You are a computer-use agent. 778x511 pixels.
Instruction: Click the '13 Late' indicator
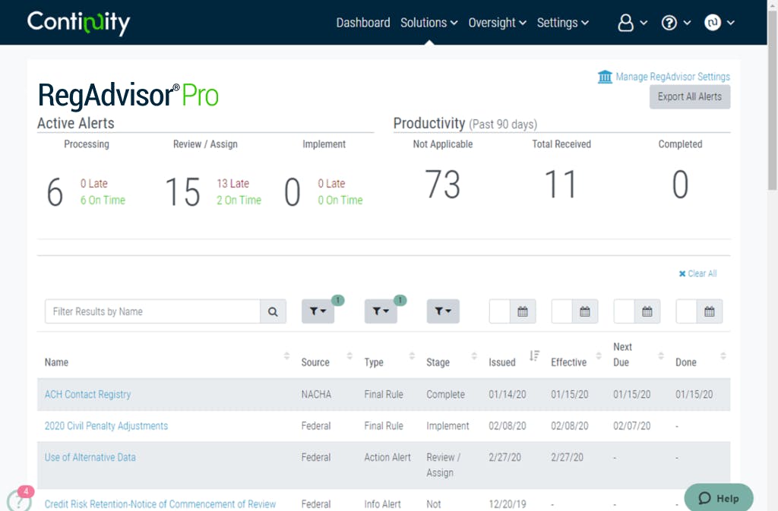tap(232, 184)
